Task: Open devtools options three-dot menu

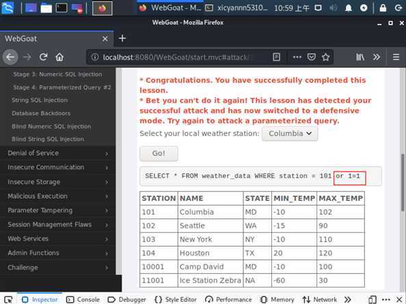Action: (x=385, y=300)
